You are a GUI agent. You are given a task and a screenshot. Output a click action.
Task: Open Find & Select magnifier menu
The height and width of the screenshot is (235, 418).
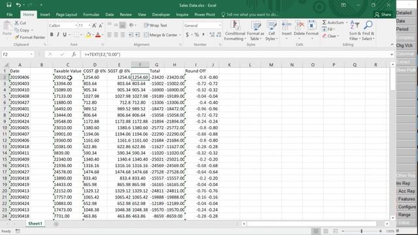tap(368, 31)
